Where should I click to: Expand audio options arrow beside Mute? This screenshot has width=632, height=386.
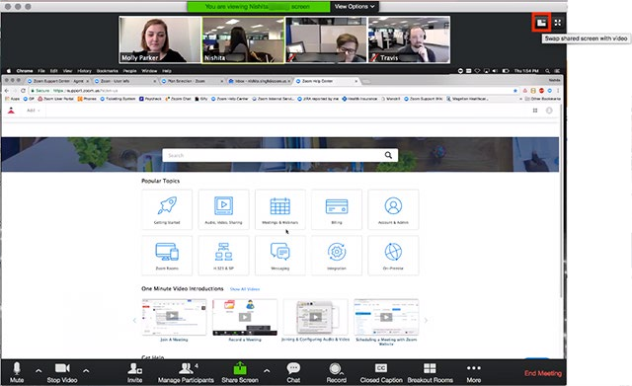pos(39,370)
